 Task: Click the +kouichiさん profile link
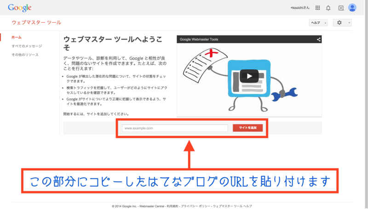point(300,8)
